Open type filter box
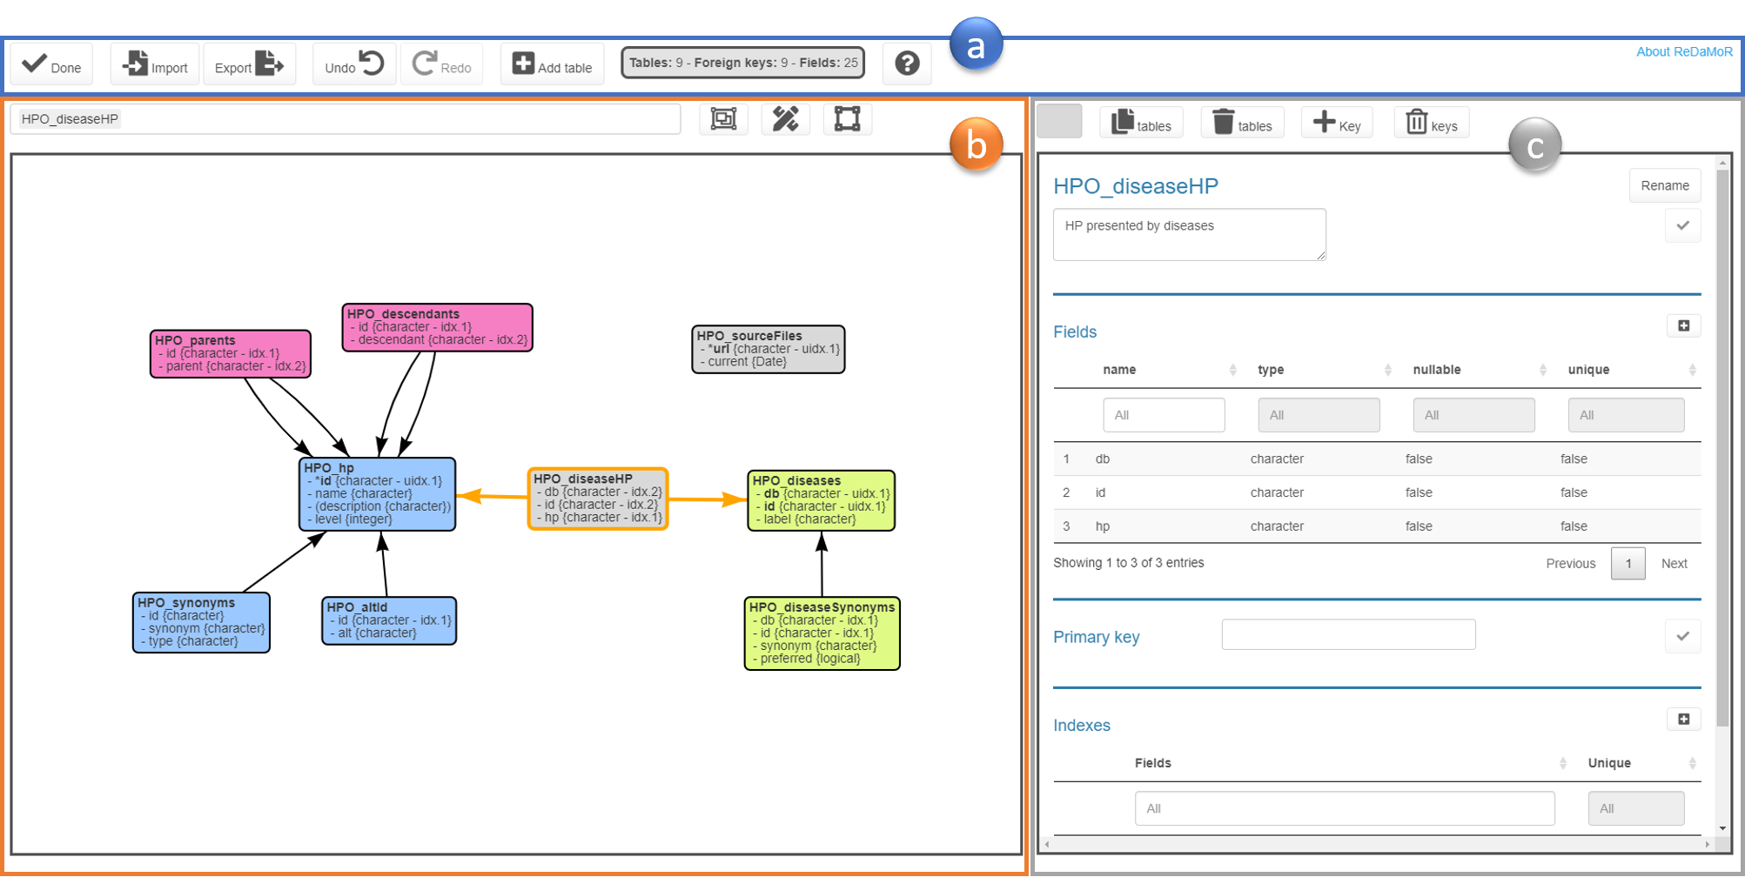Image resolution: width=1745 pixels, height=884 pixels. [x=1319, y=415]
